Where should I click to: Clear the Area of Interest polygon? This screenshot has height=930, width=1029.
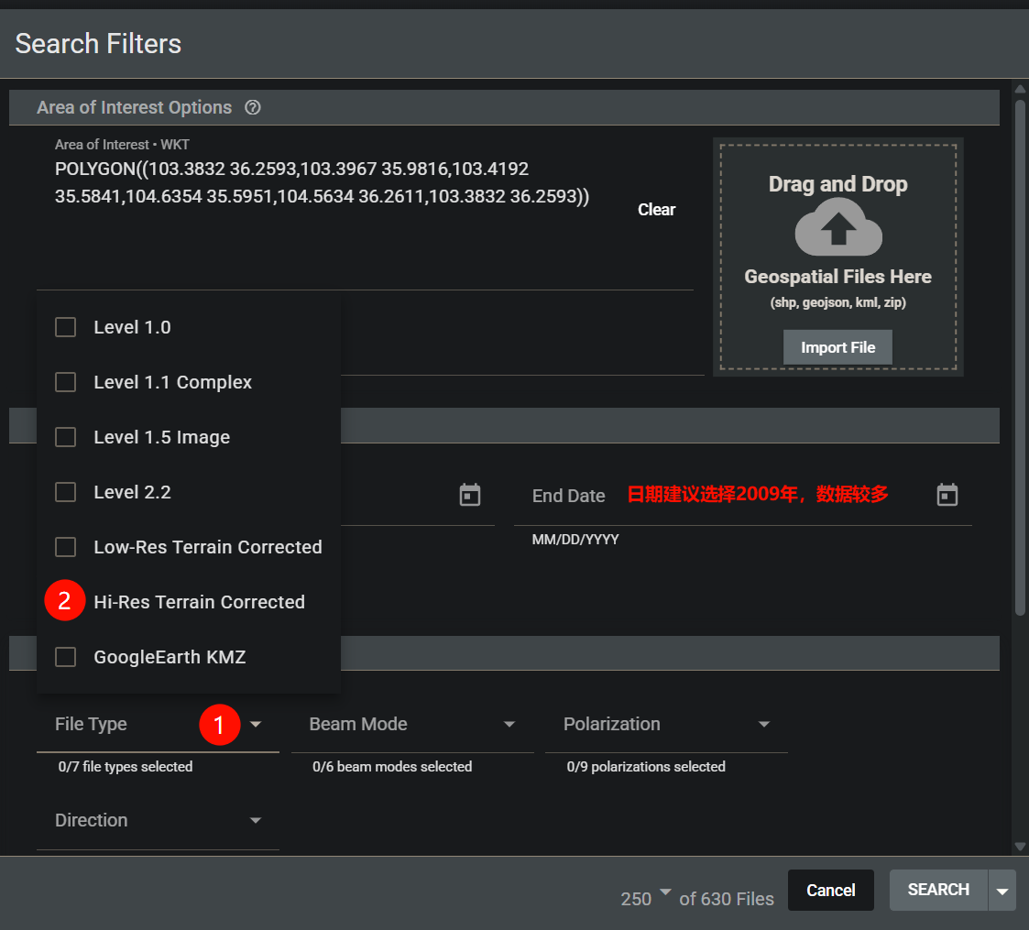click(x=656, y=210)
